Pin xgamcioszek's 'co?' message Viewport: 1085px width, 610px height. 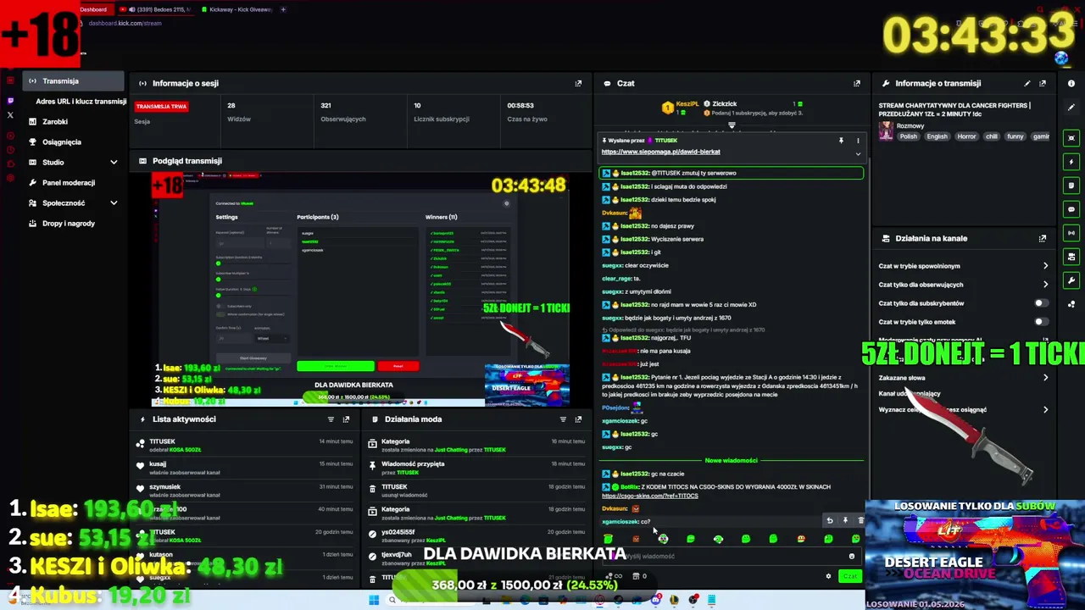pos(845,521)
